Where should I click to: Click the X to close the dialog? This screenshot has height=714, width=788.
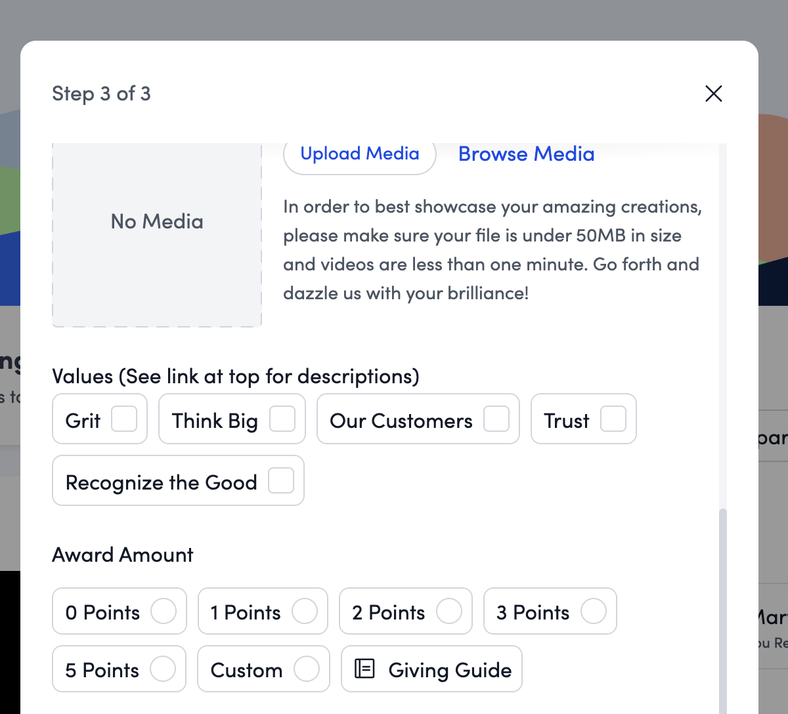[x=713, y=93]
